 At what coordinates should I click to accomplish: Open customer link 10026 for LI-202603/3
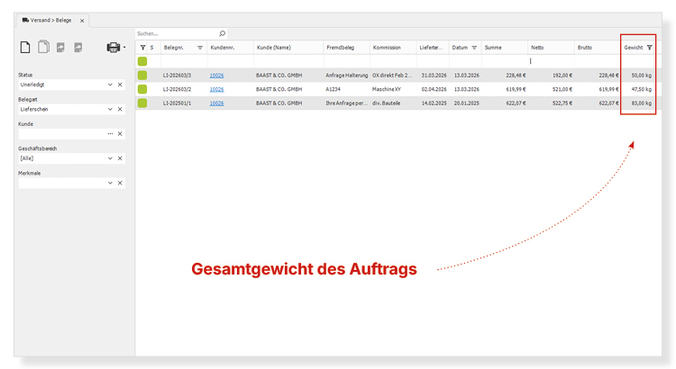(216, 76)
